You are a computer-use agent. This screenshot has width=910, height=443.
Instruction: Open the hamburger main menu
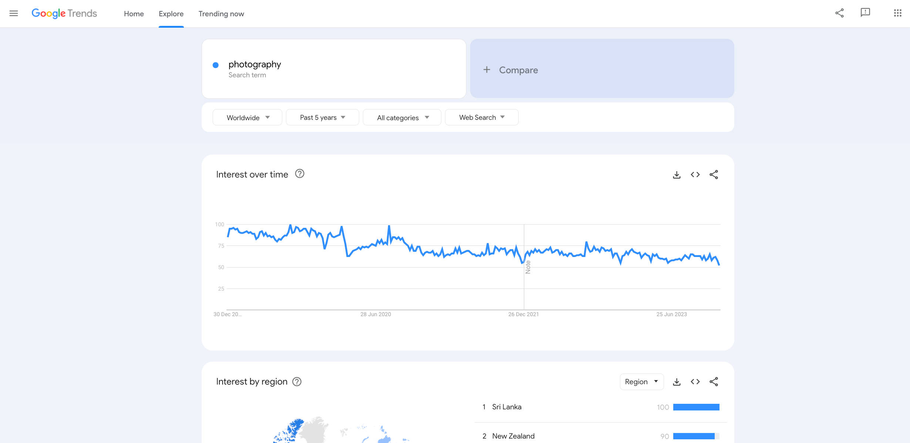(14, 14)
